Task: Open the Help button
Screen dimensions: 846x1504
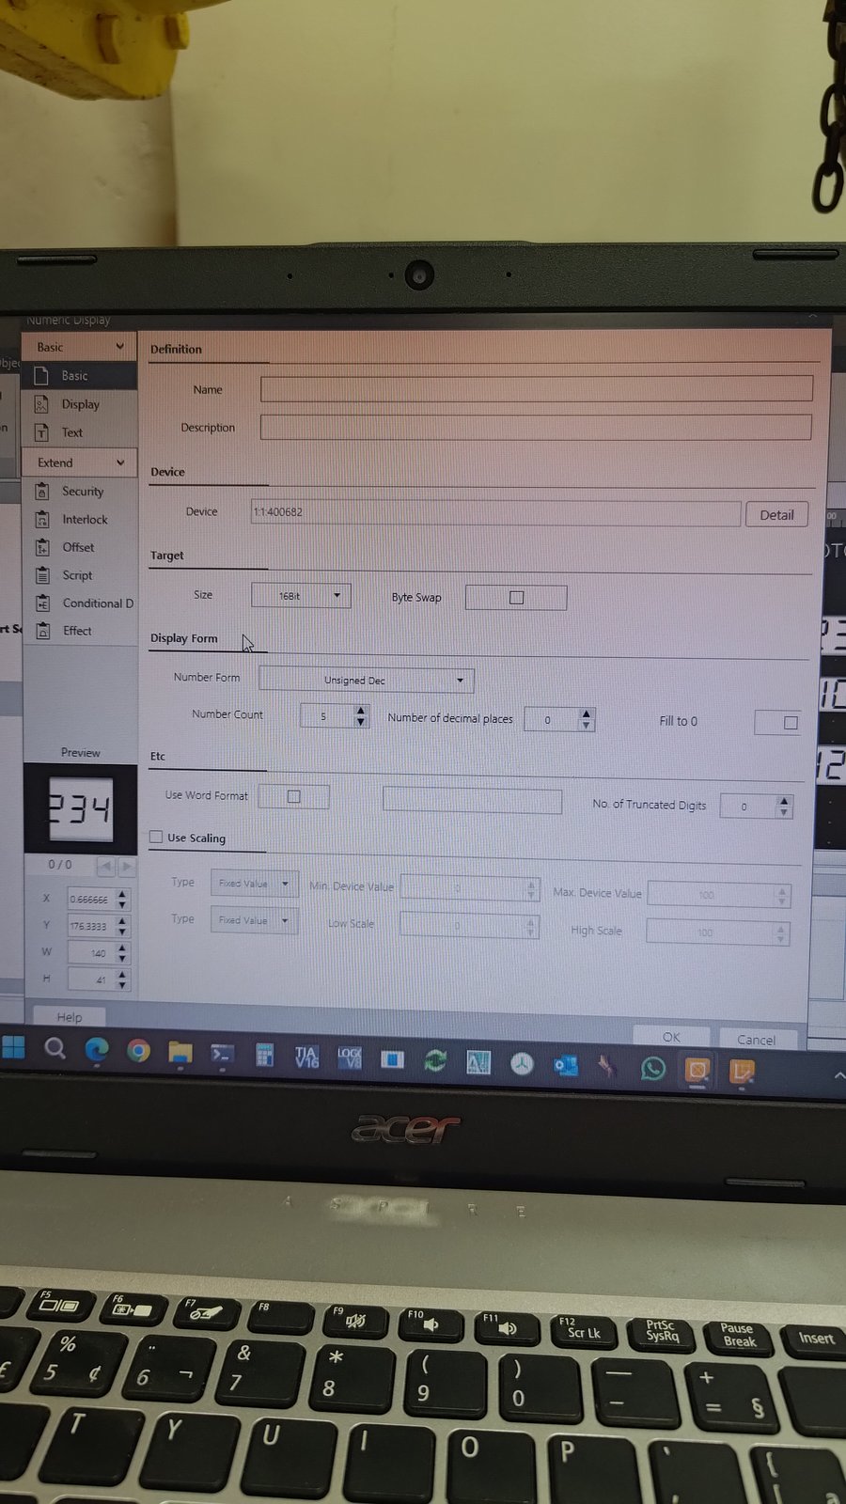Action: point(69,1016)
